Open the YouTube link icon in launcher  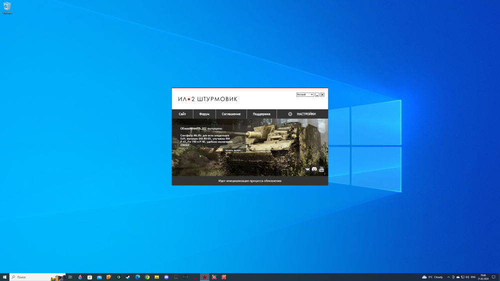pyautogui.click(x=321, y=169)
